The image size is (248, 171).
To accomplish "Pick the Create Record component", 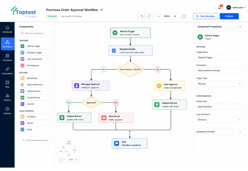I will pyautogui.click(x=35, y=98).
